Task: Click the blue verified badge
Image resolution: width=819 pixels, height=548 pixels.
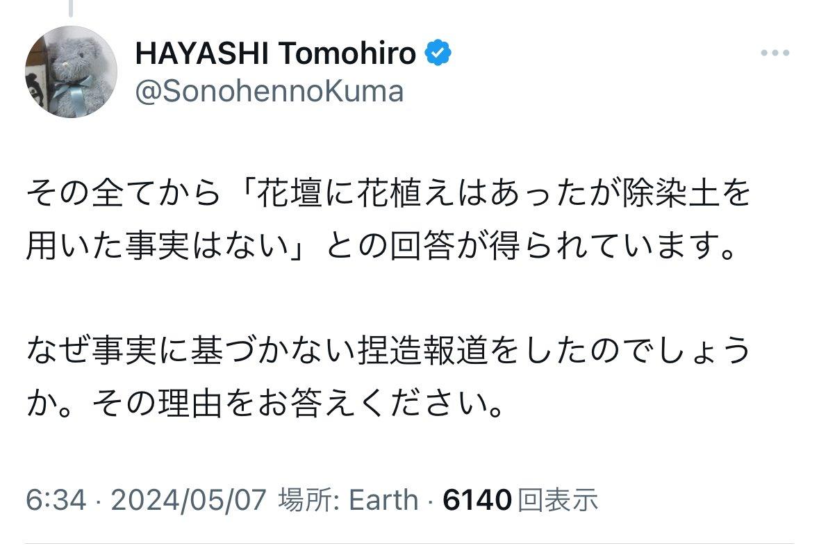Action: [438, 53]
